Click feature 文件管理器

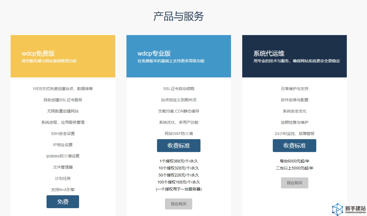pyautogui.click(x=63, y=167)
